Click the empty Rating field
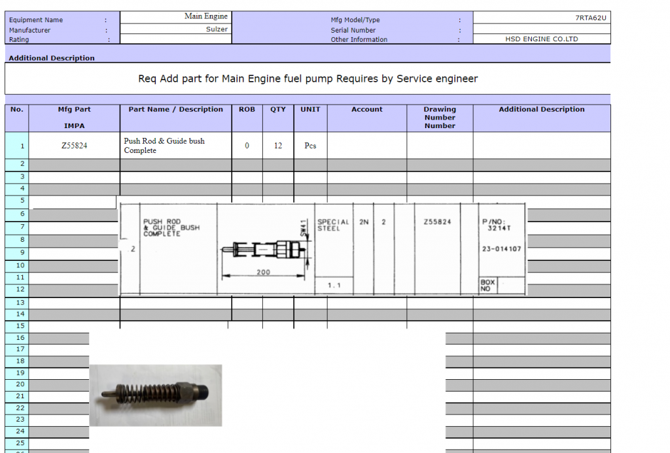 click(176, 39)
